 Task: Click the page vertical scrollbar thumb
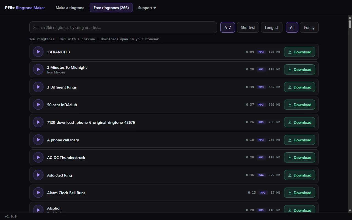[350, 24]
